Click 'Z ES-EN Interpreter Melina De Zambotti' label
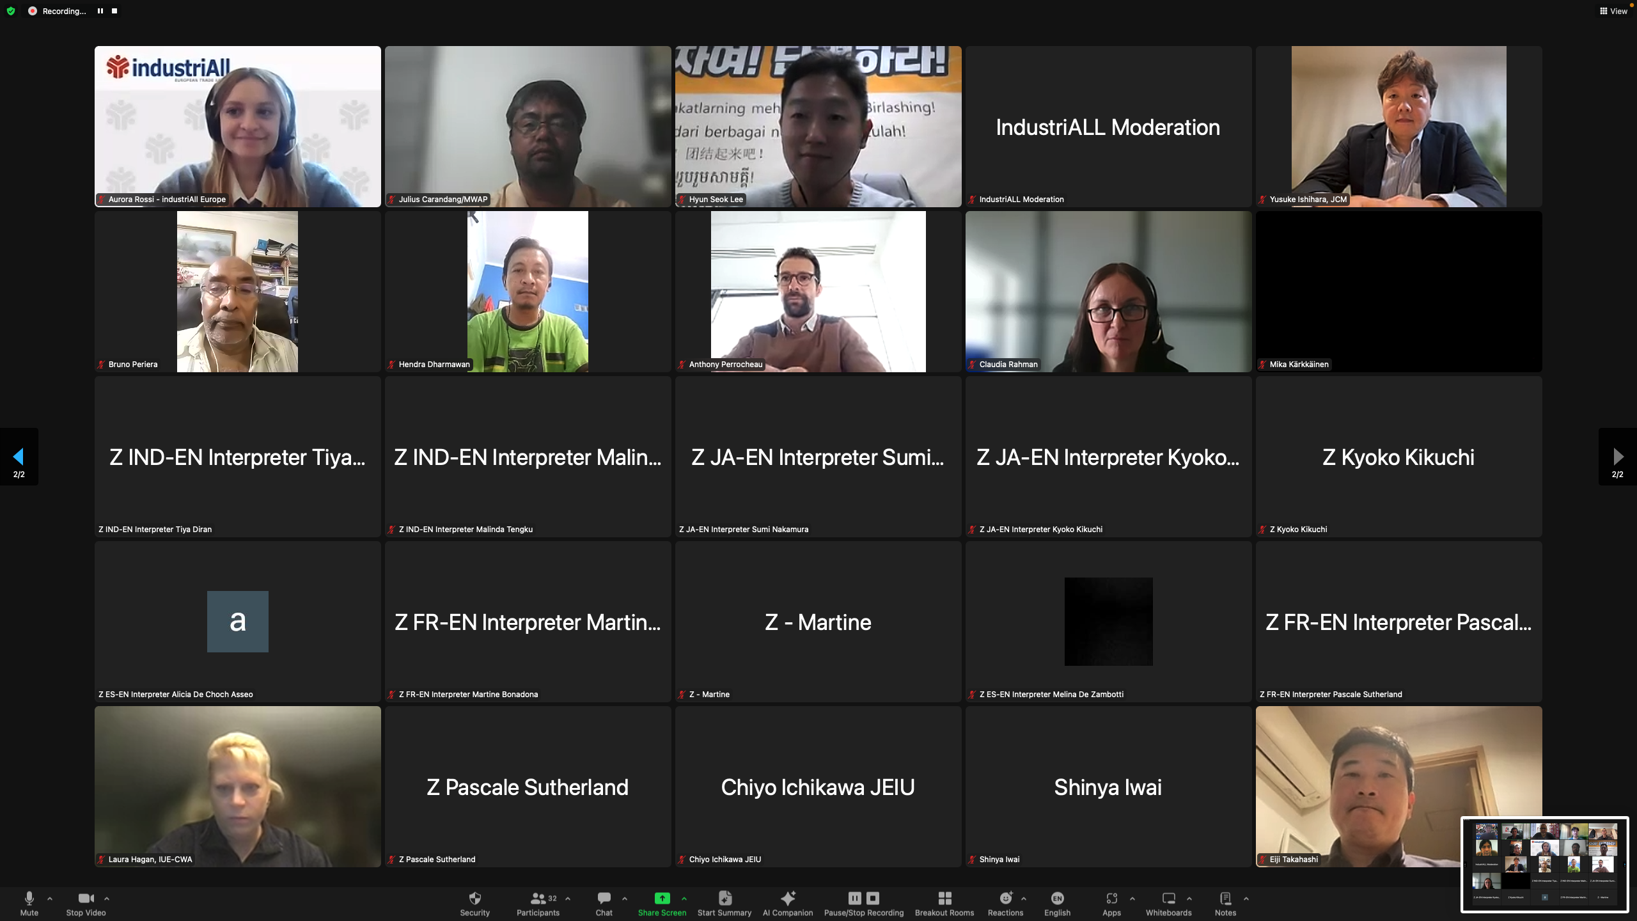 [1051, 695]
